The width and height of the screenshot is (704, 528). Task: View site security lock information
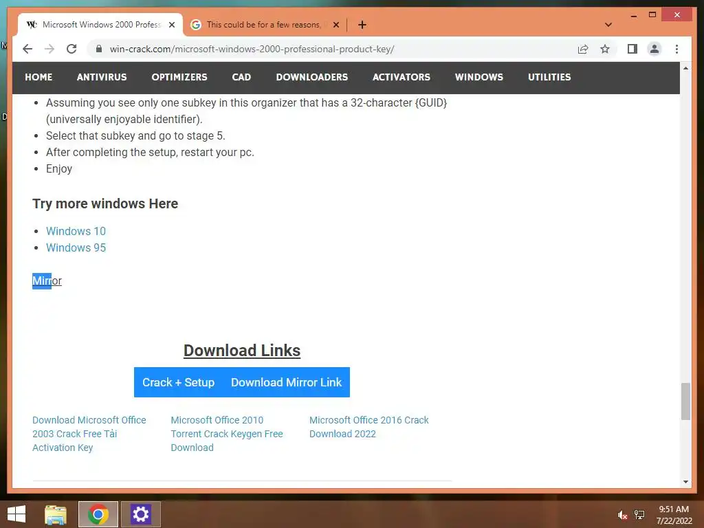99,49
